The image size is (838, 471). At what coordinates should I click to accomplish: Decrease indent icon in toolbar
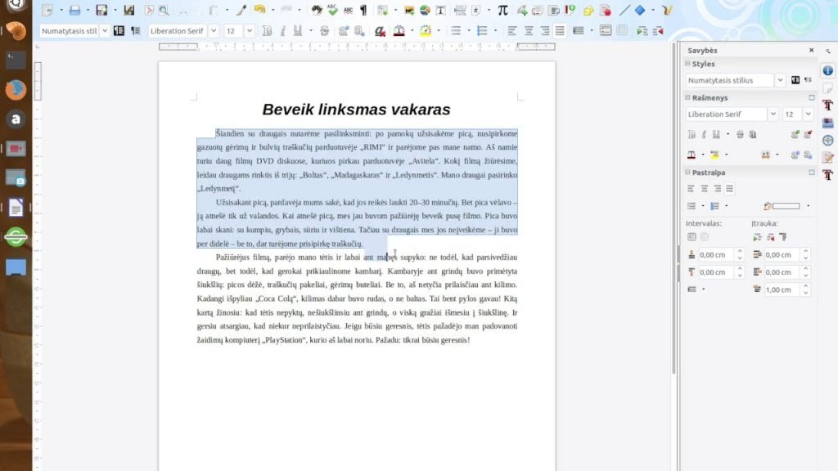point(658,31)
